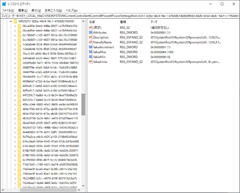Click the ValueMin DWORD icon
Image resolution: width=240 pixels, height=193 pixels.
[x=90, y=57]
